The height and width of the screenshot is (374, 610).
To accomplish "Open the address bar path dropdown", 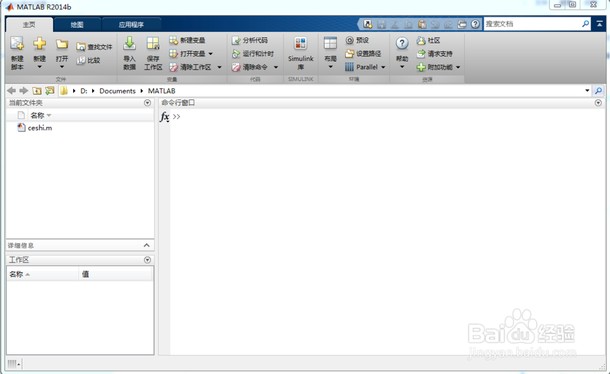I will click(587, 91).
